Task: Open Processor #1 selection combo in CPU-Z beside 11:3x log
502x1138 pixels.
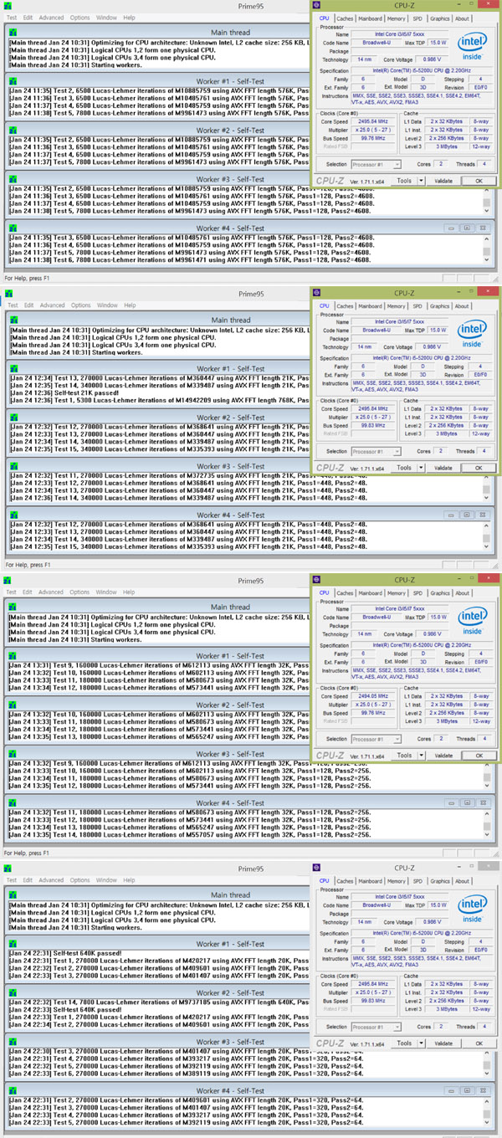Action: click(376, 164)
